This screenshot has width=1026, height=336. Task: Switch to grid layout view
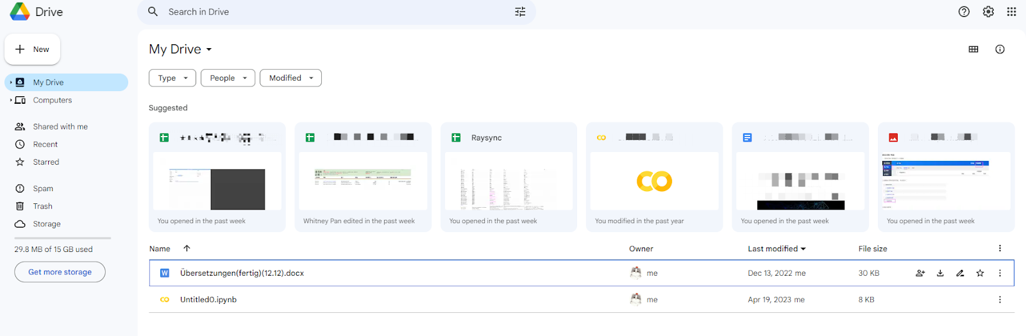(x=973, y=49)
